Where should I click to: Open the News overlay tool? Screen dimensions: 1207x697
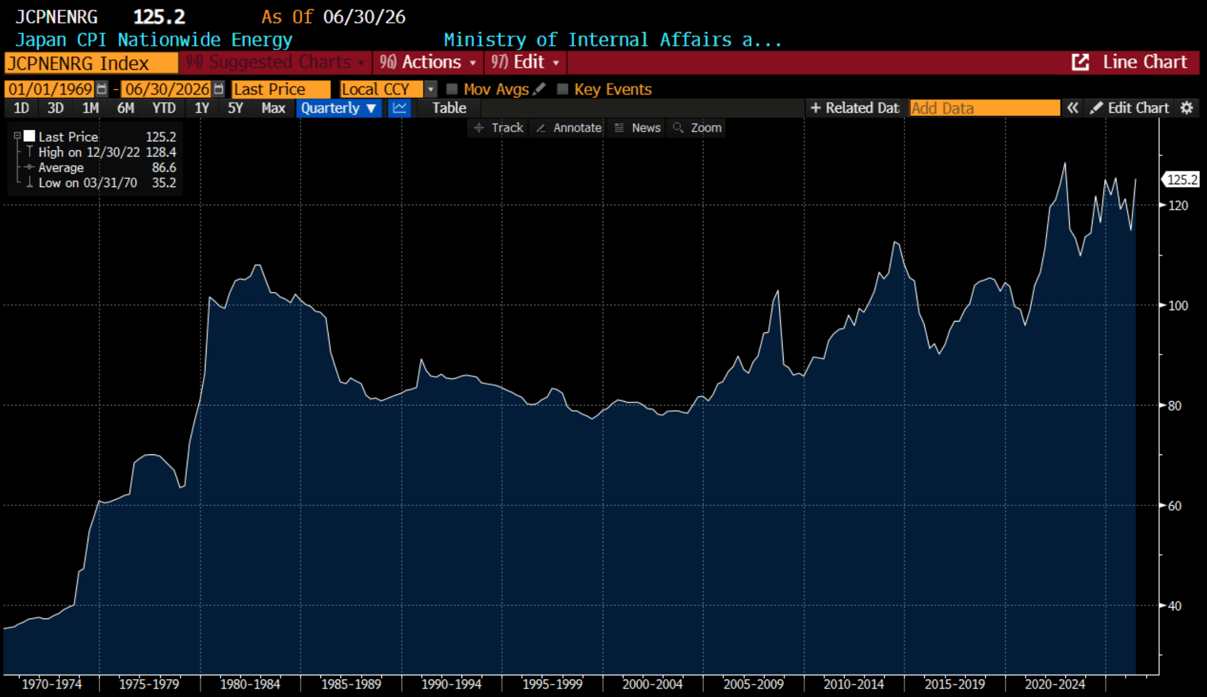pyautogui.click(x=637, y=128)
